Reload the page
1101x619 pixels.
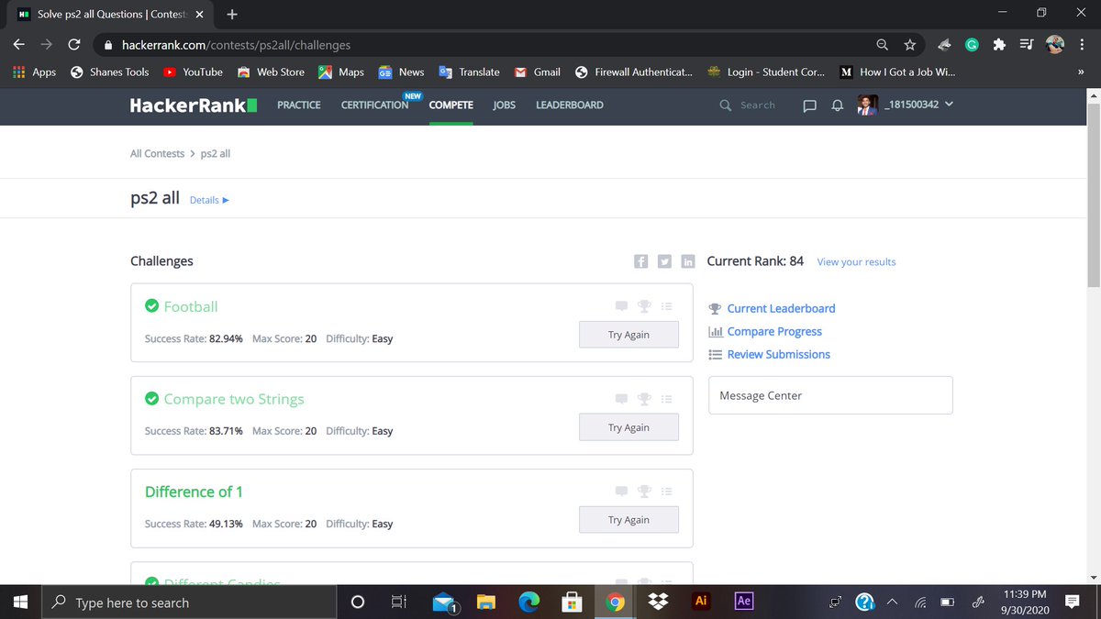point(74,44)
